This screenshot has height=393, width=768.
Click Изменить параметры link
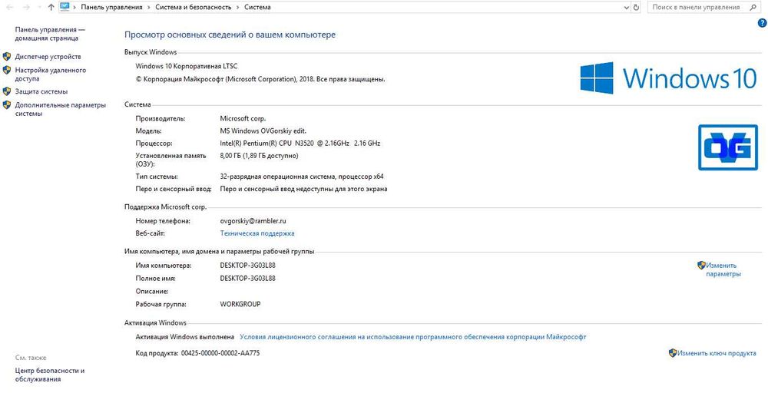point(723,269)
